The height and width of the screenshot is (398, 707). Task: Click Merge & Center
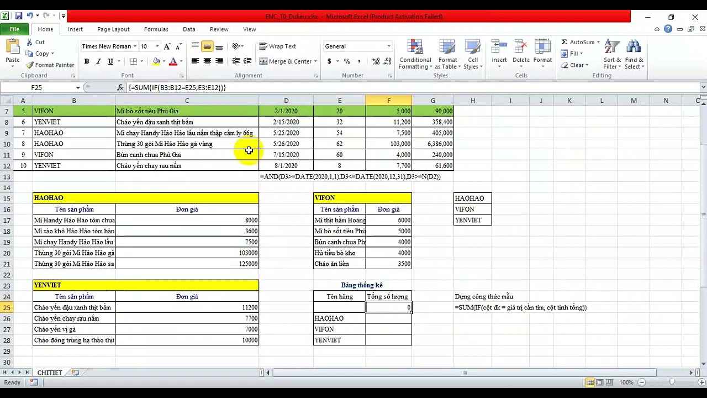[286, 61]
